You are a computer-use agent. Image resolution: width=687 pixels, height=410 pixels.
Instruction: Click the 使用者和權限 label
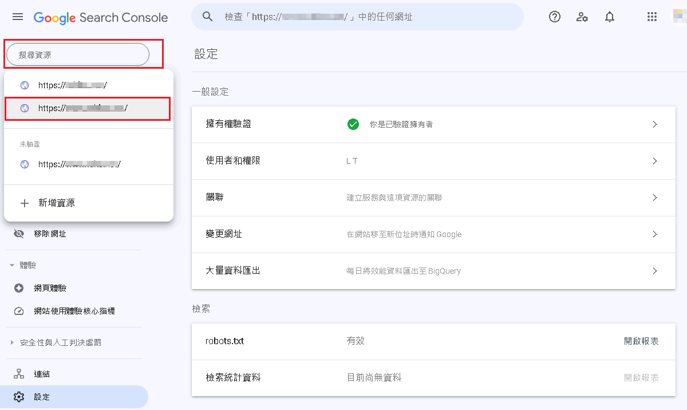pyautogui.click(x=233, y=161)
